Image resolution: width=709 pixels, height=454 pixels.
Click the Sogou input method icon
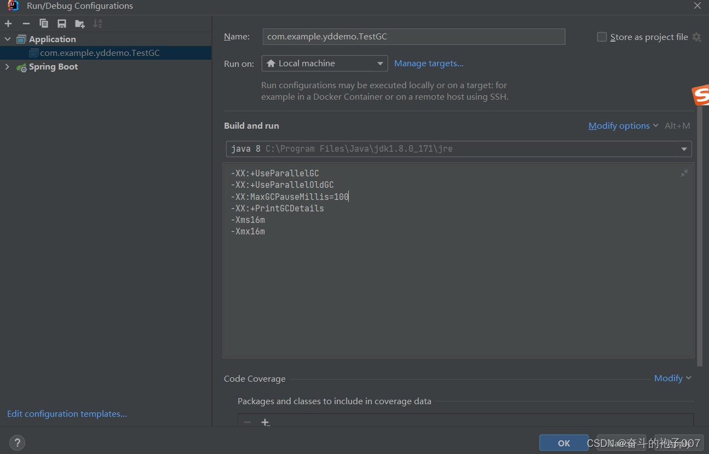point(701,95)
